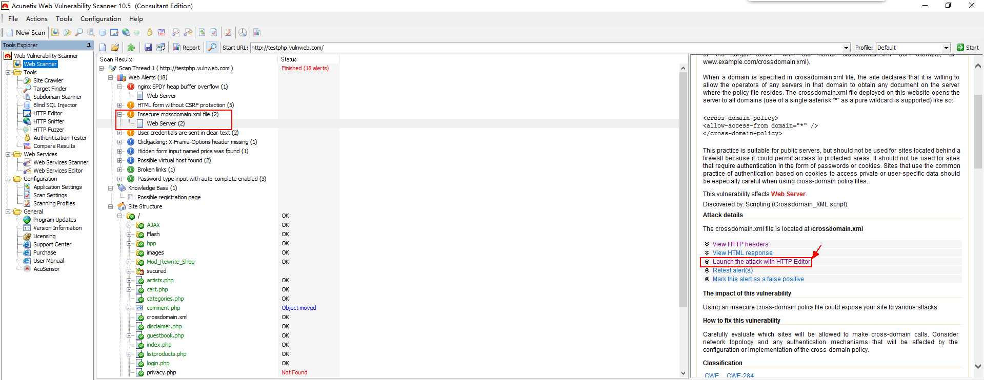Viewport: 984px width, 380px height.
Task: Open Blind SQL Injector toolbar icon
Action: (103, 32)
